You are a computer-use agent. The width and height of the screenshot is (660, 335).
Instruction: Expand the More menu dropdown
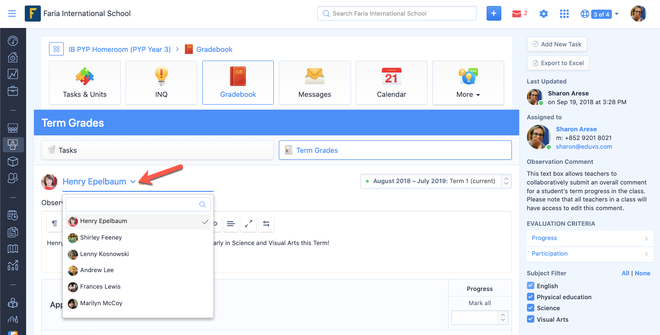click(468, 83)
